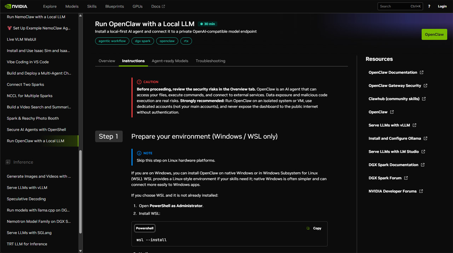Select Run OpenClaw with a Local LLM in sidebar
The height and width of the screenshot is (253, 453).
[x=36, y=141]
